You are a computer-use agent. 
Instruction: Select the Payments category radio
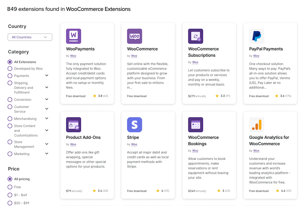click(x=10, y=76)
